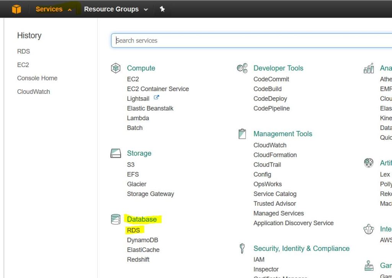Click the AWS orange cube logo

[x=16, y=9]
